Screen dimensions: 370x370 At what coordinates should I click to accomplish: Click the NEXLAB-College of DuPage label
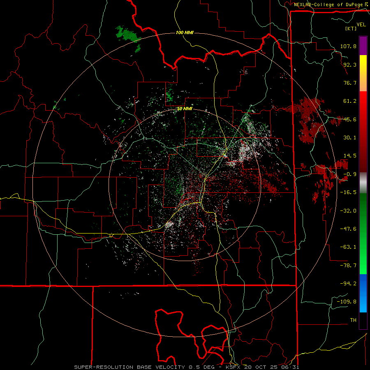[328, 5]
